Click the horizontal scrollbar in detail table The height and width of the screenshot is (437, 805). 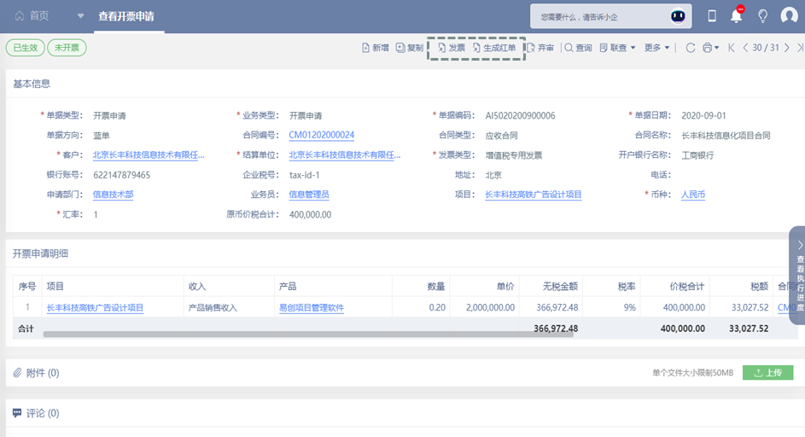pos(307,334)
